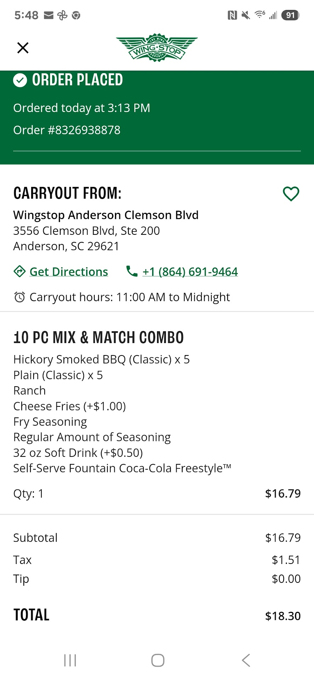Favorite this Wingstop location with the heart
Viewport: 314px width, 681px height.
pos(291,194)
